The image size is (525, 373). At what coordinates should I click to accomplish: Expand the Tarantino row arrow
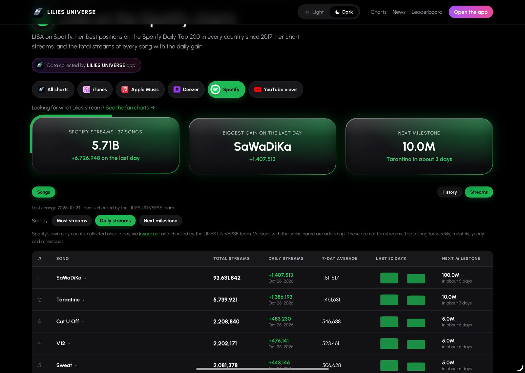83,300
